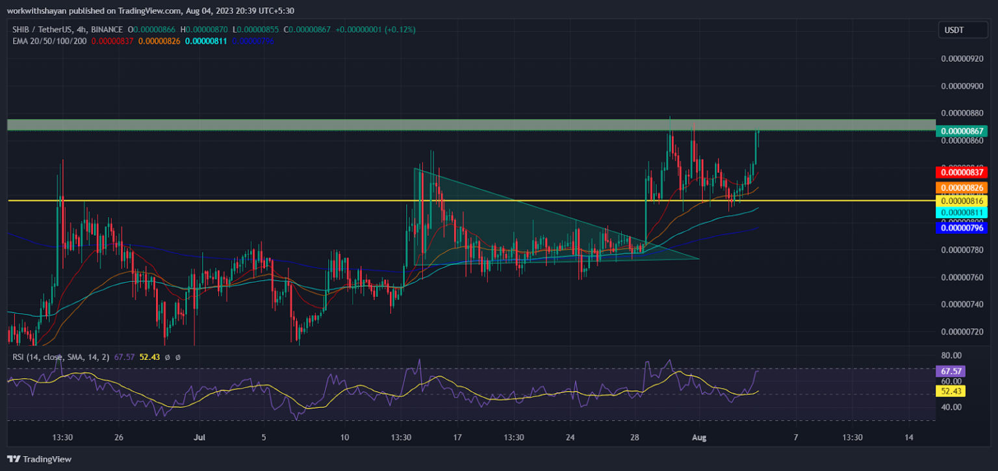Toggle the USDT currency button
Viewport: 998px width, 471px height.
962,29
